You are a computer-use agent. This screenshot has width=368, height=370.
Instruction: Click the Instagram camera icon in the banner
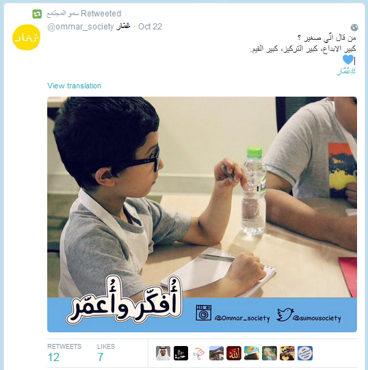pyautogui.click(x=204, y=312)
